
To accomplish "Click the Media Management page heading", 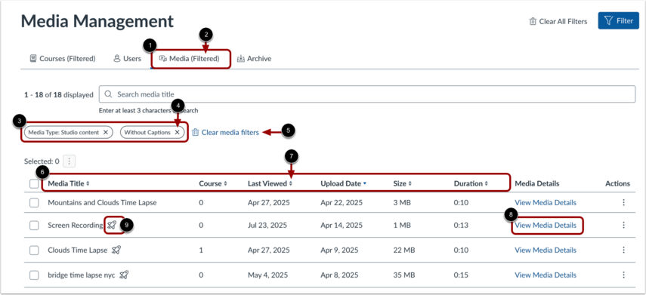I will point(97,21).
